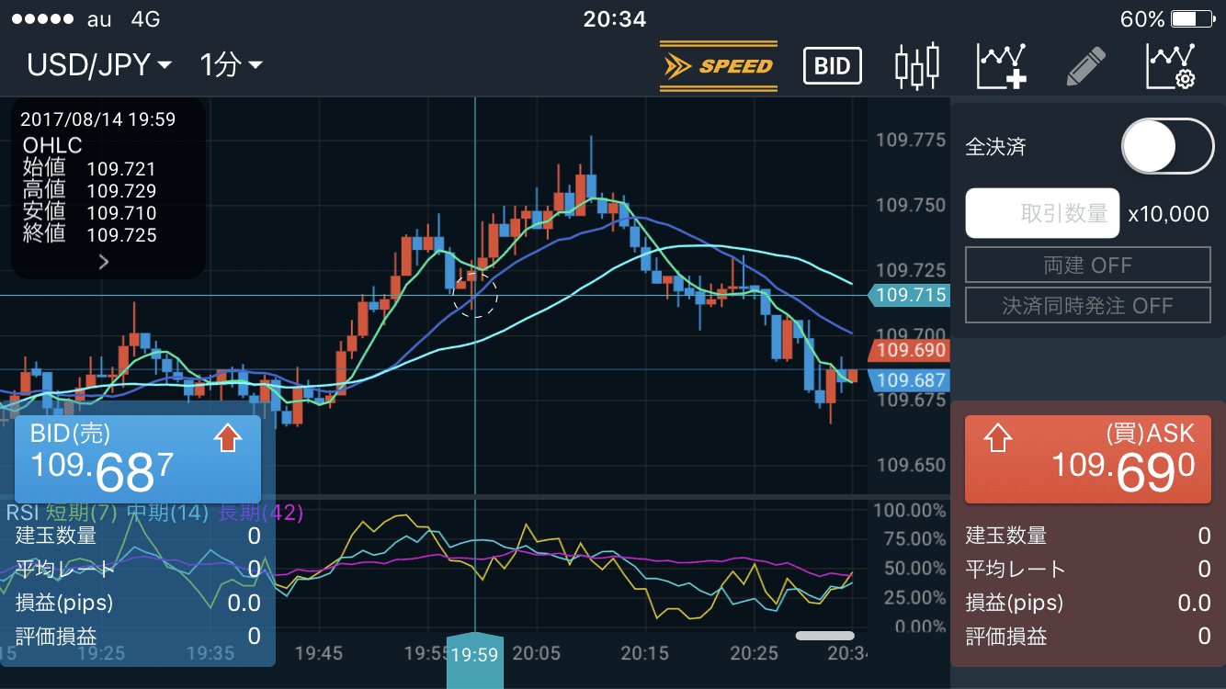This screenshot has height=689, width=1226.
Task: Tap the RSI 中期(14) legend label
Action: 168,513
